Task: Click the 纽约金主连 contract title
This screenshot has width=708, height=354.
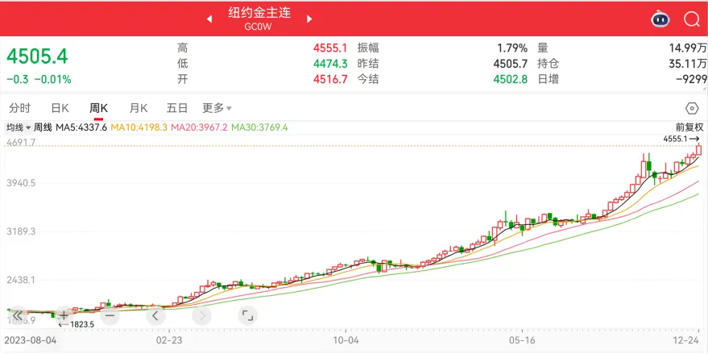Action: [259, 15]
